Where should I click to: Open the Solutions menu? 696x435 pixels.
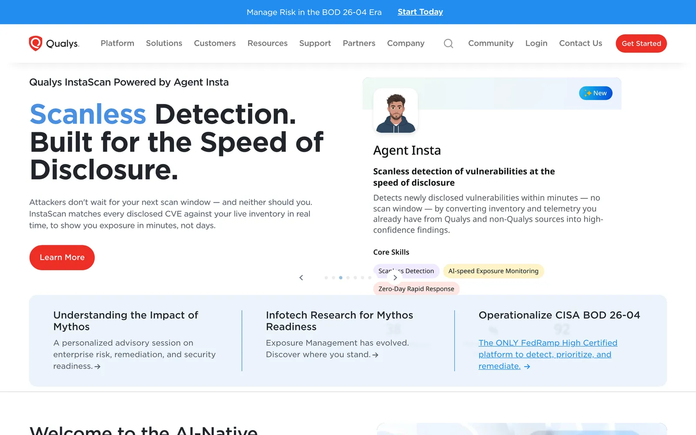click(164, 43)
